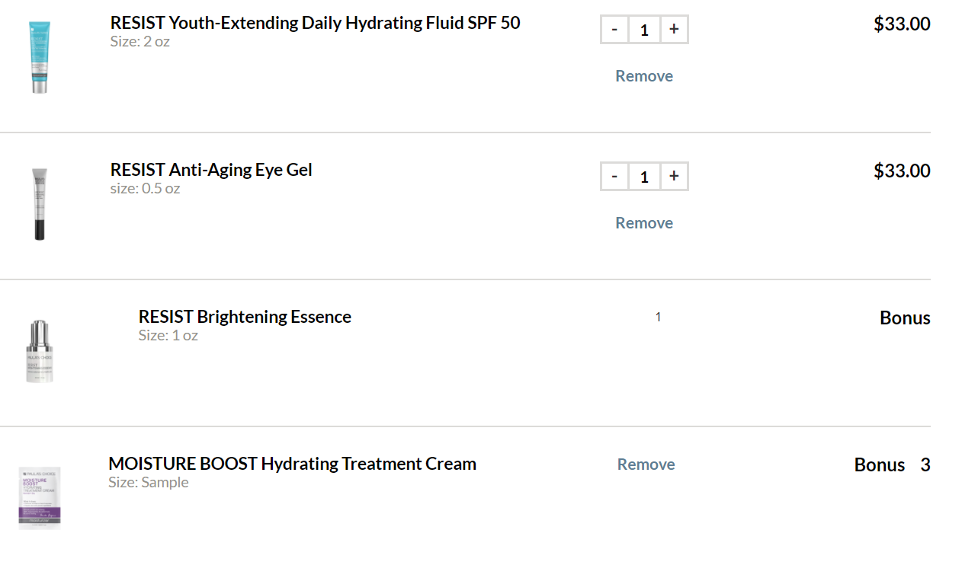Click quantity field for Daily Hydrating Fluid
The height and width of the screenshot is (565, 962).
tap(644, 30)
